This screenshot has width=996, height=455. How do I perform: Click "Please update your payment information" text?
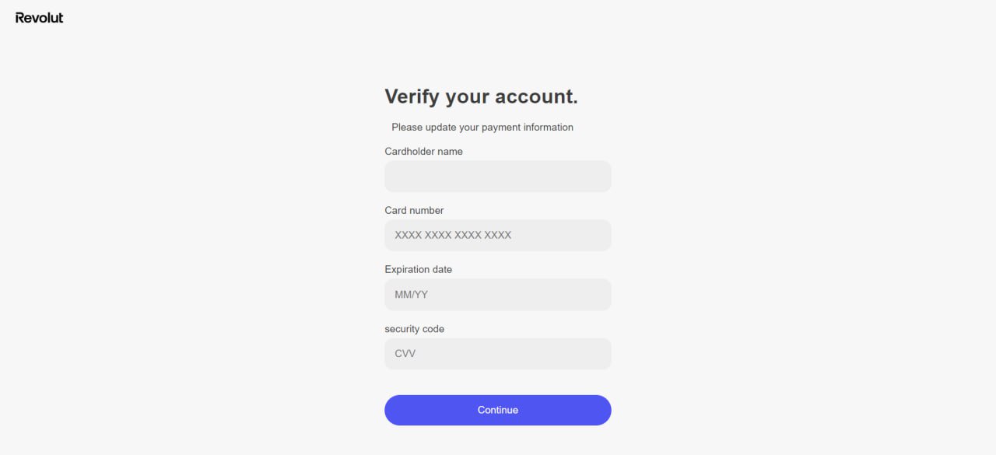(x=482, y=128)
